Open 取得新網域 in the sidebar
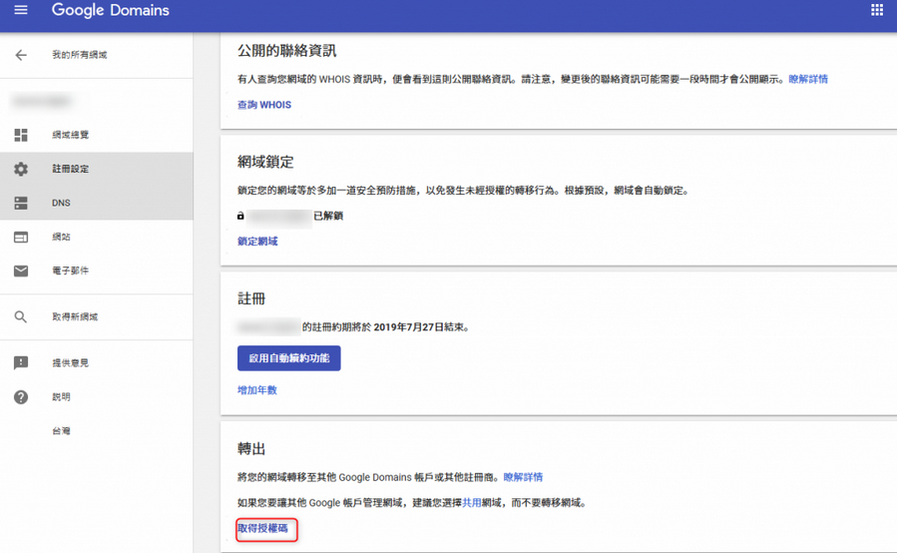Viewport: 897px width, 553px height. (x=75, y=316)
